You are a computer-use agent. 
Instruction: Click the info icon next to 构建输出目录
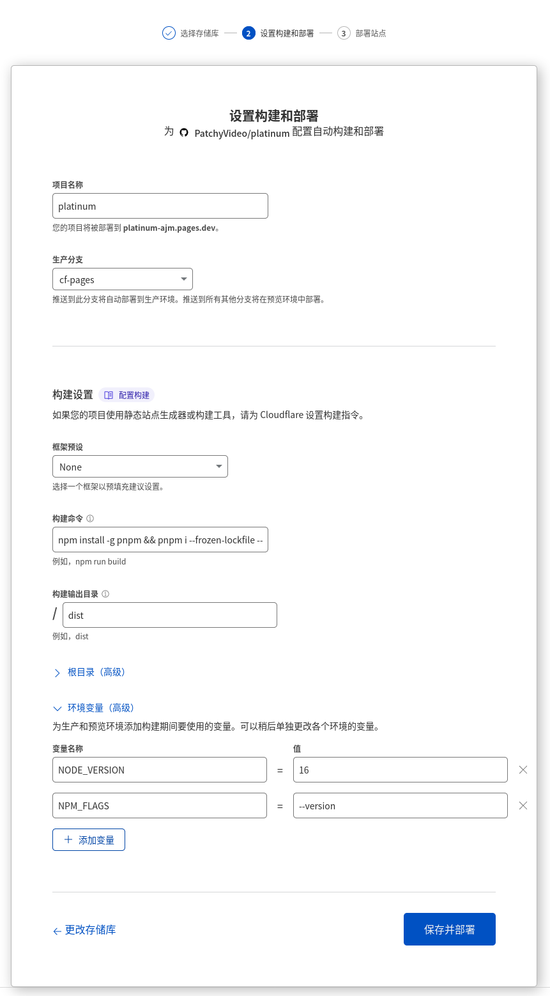tap(105, 594)
